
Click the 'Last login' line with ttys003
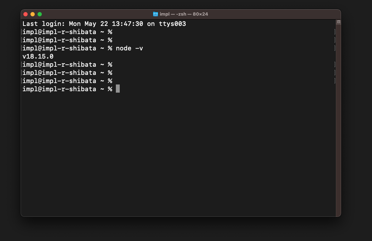[x=104, y=24]
